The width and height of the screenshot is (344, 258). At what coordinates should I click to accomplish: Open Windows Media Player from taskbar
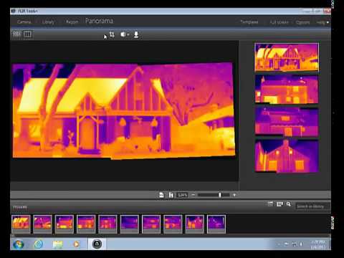(76, 244)
